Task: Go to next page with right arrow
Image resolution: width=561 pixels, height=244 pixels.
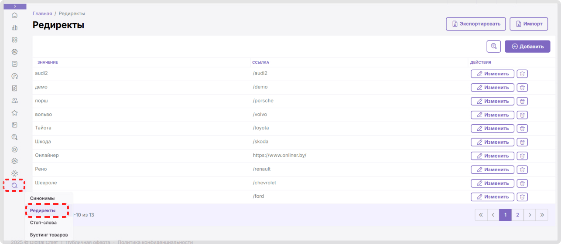Action: (530, 215)
